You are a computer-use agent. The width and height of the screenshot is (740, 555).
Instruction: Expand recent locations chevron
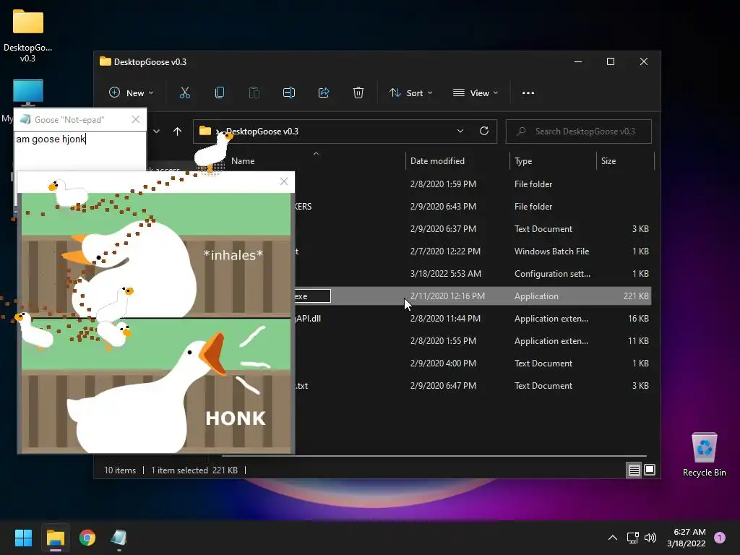(x=157, y=132)
